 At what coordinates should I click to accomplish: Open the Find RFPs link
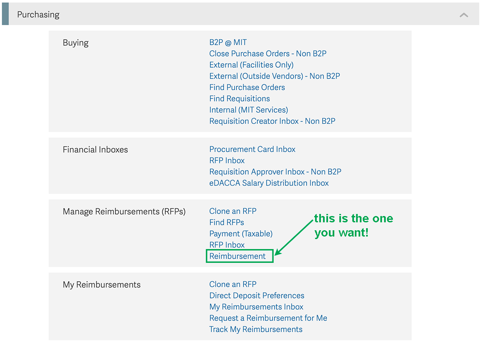[x=226, y=222]
